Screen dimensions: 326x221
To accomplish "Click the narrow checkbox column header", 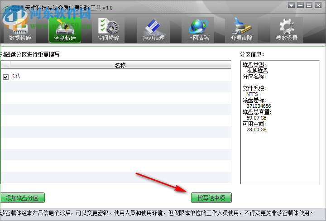I will coord(5,65).
